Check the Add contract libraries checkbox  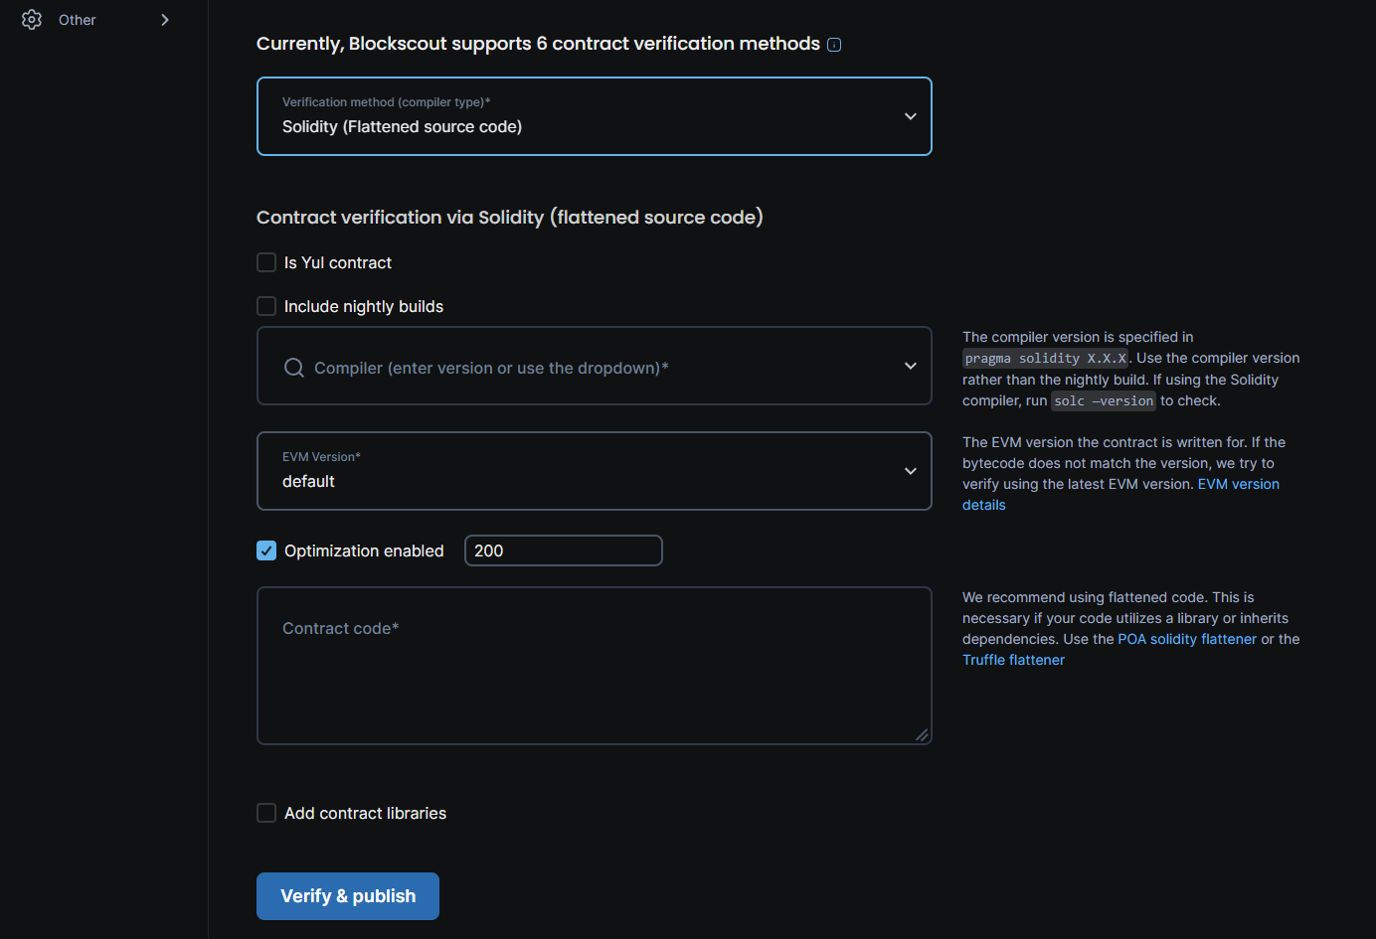[266, 813]
